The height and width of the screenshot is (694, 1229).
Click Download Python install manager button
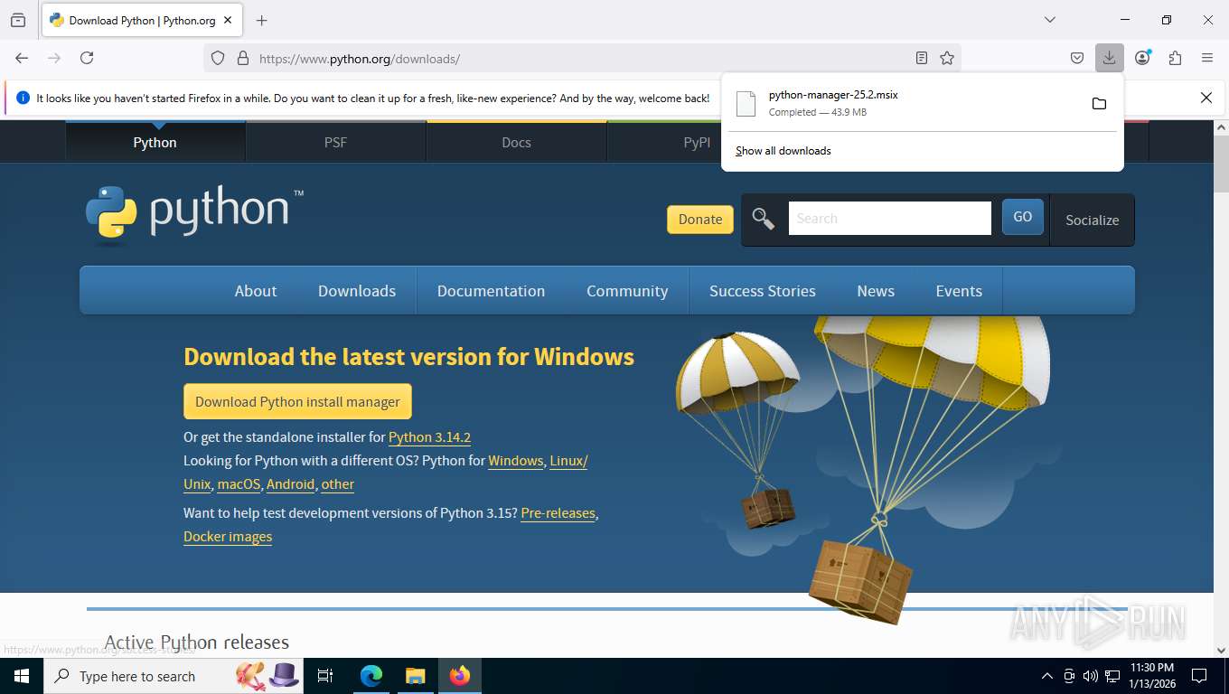(x=297, y=401)
